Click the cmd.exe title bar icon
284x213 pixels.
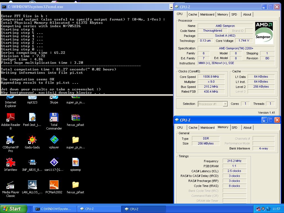(4, 7)
